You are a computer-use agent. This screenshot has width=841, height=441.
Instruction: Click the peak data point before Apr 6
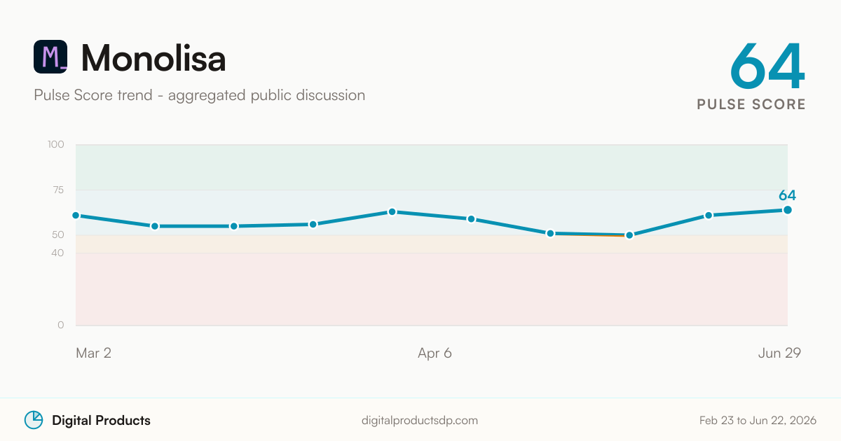[x=392, y=211]
